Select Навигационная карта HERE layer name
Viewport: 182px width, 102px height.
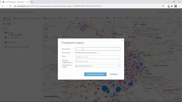coord(18,47)
